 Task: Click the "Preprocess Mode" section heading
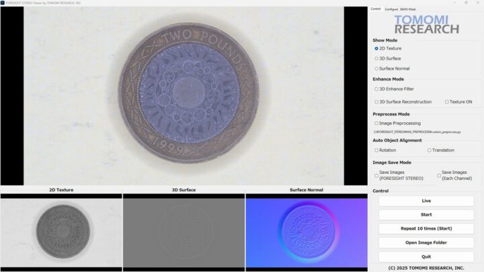pyautogui.click(x=391, y=114)
